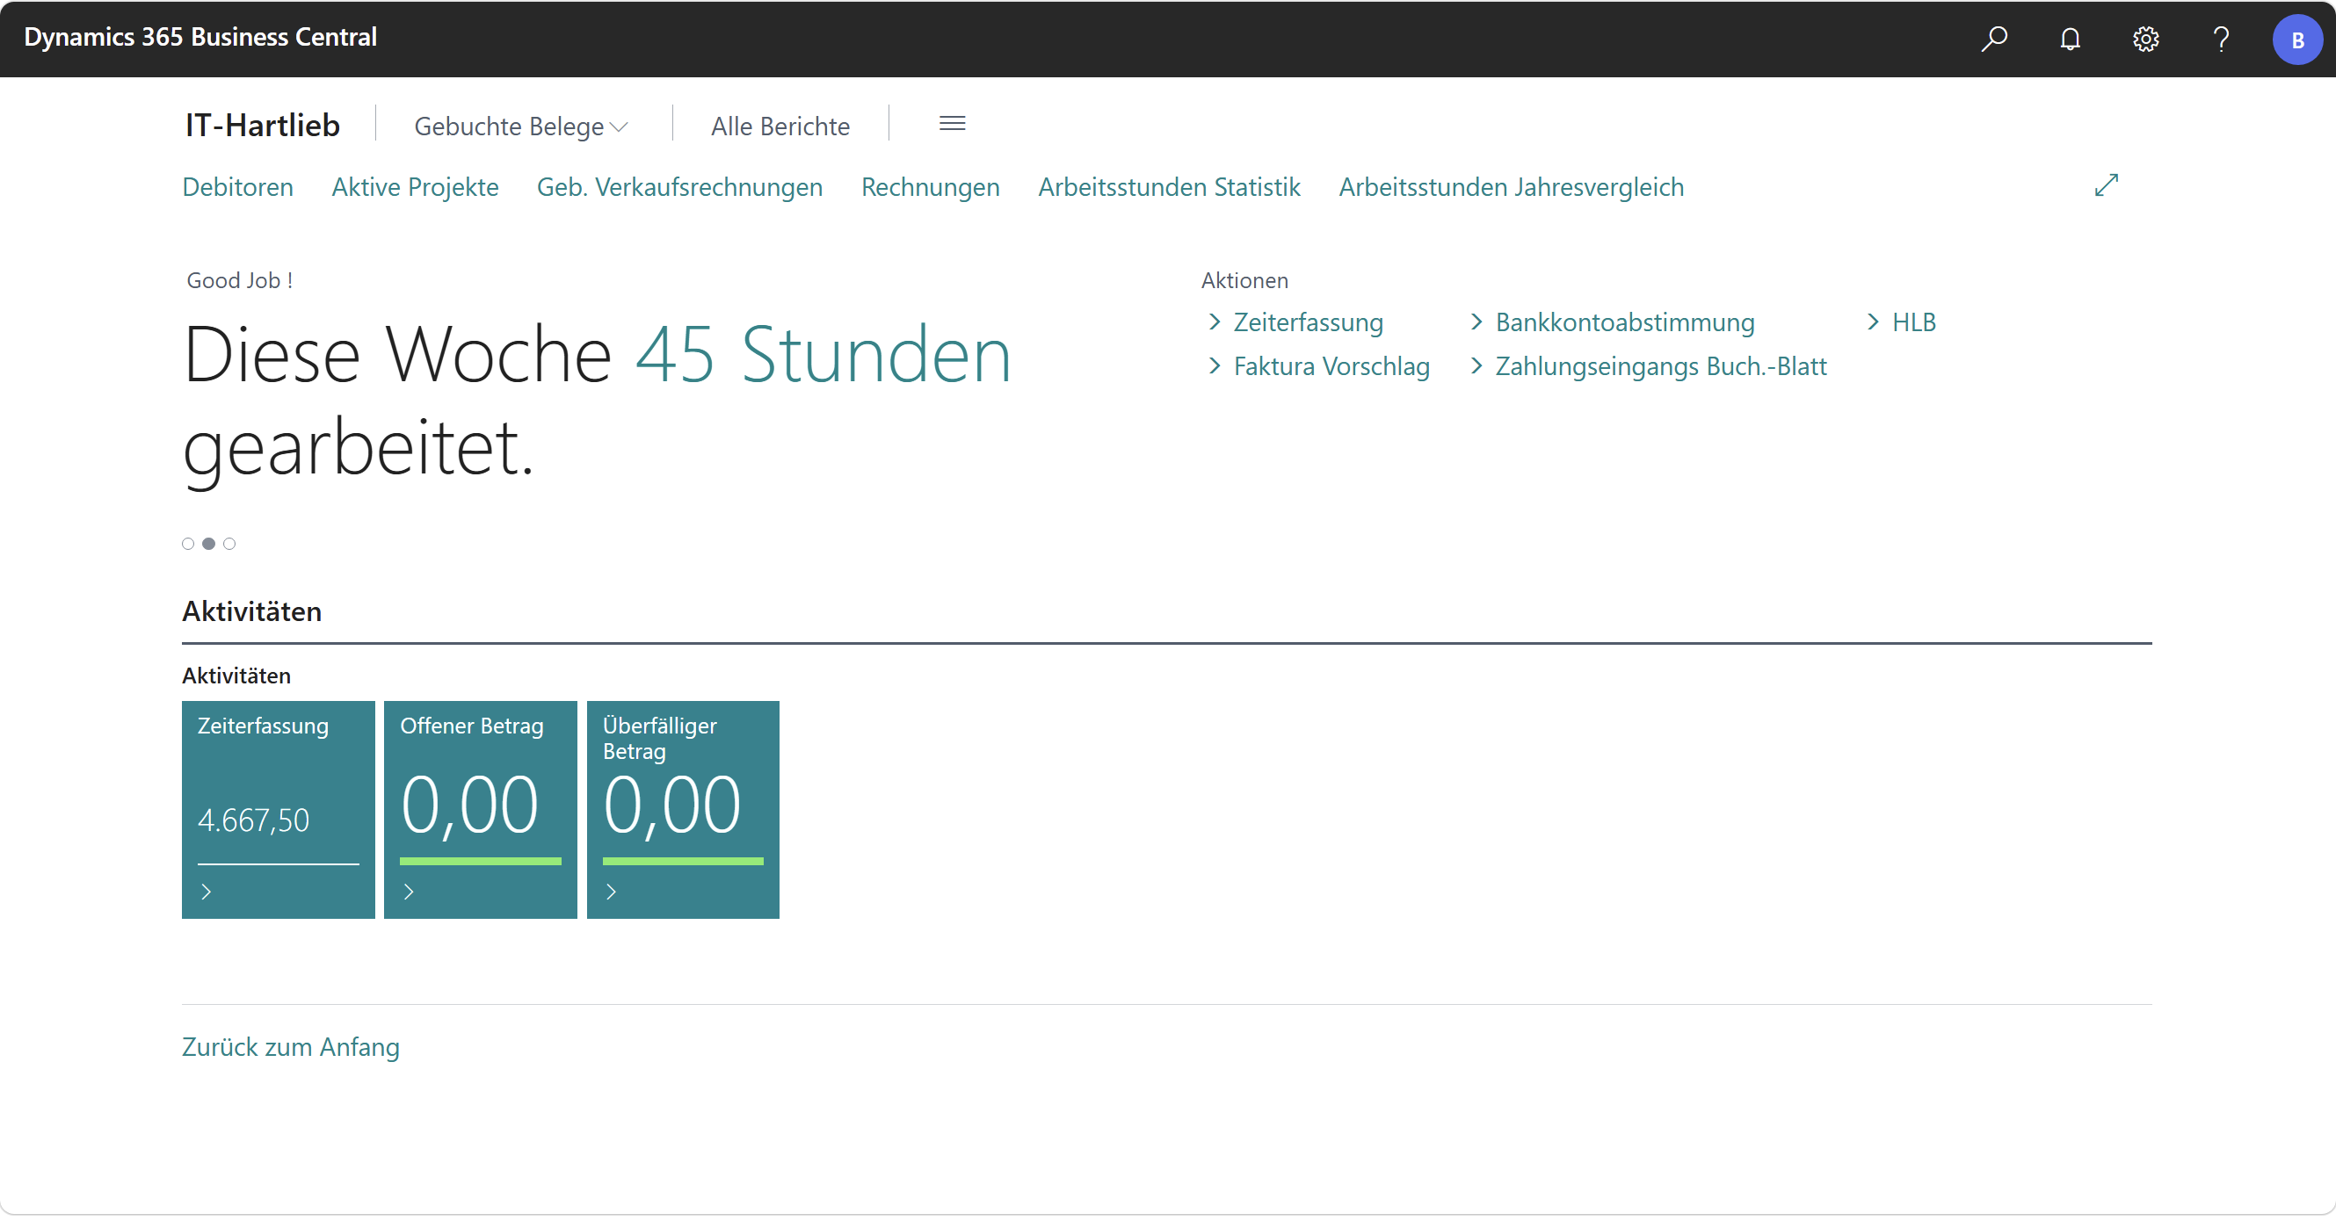Open the account menu via the B avatar
The height and width of the screenshot is (1221, 2336).
click(x=2298, y=39)
